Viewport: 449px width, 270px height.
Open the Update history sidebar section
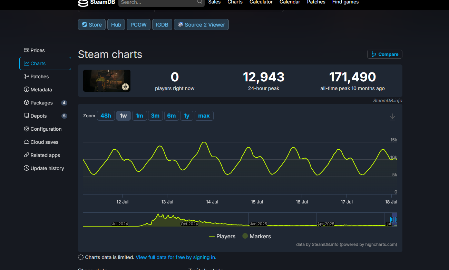coord(45,168)
